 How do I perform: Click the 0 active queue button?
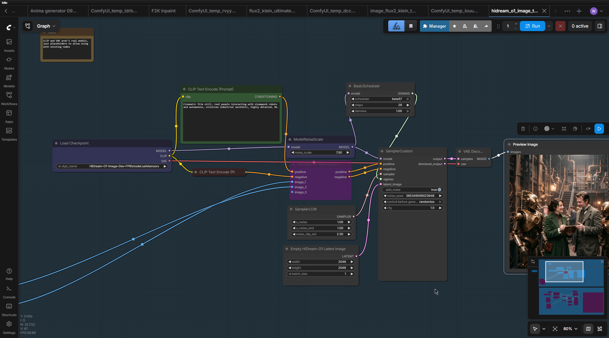click(x=580, y=26)
